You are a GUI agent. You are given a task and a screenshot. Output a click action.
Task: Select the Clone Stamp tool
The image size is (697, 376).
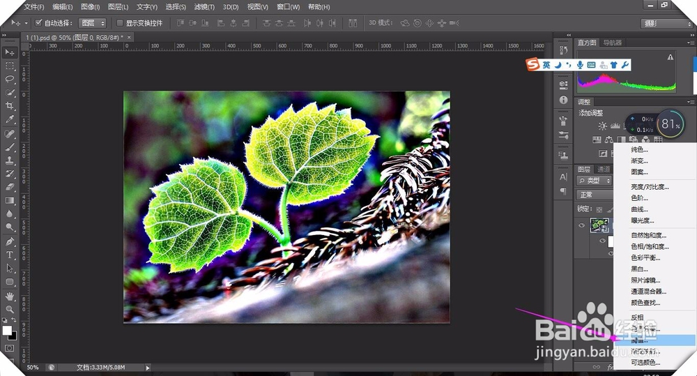click(x=9, y=160)
